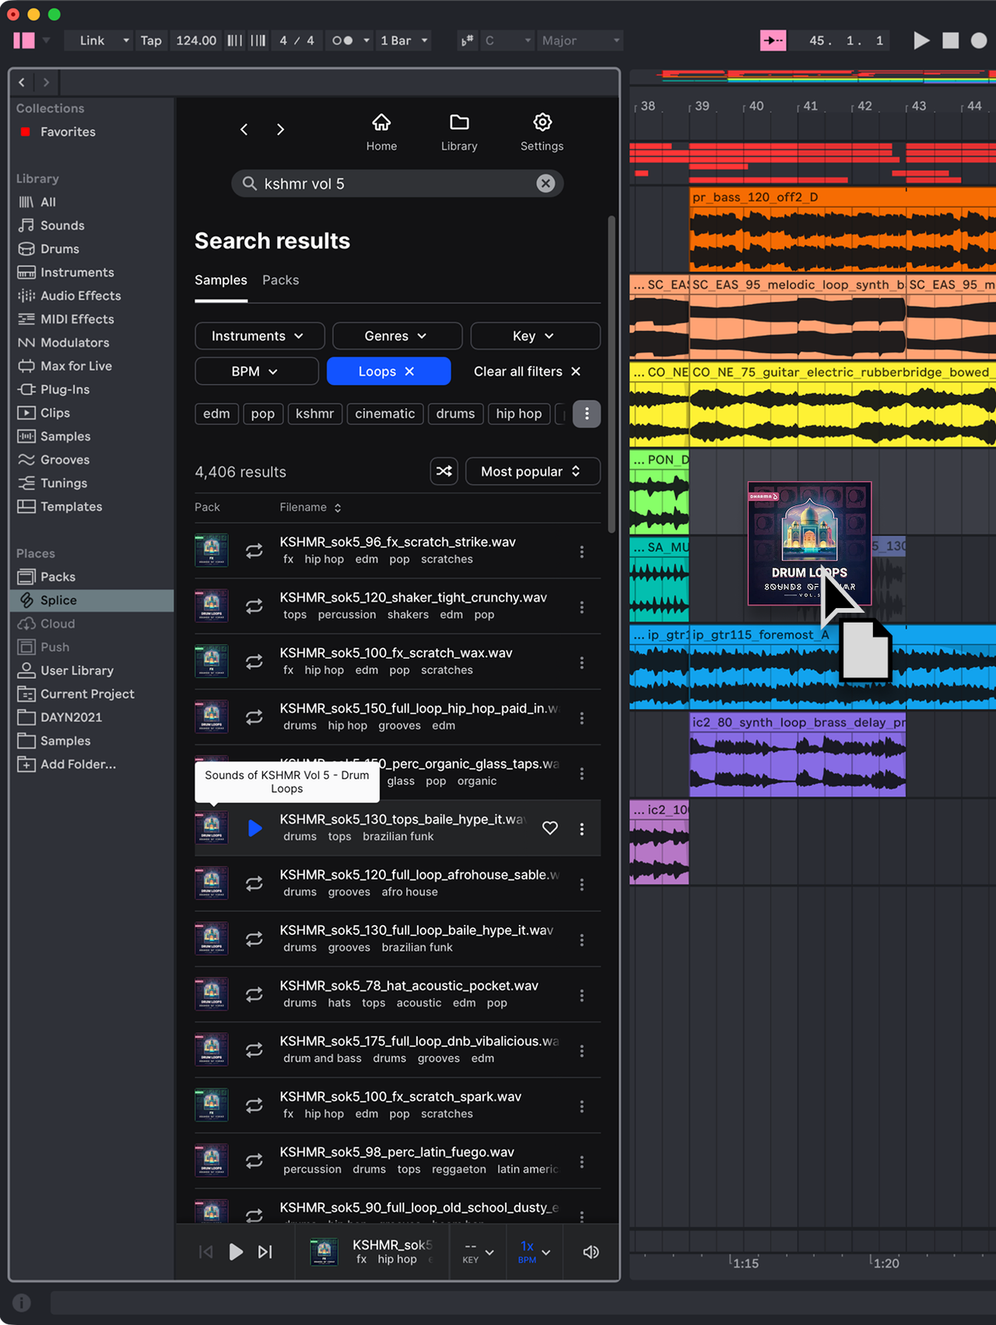Sort results by Filename column

(310, 507)
